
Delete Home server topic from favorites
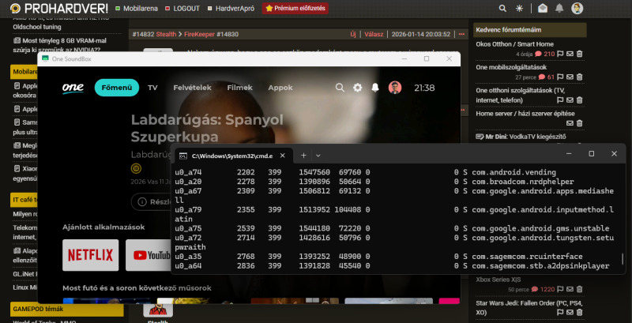pyautogui.click(x=579, y=123)
